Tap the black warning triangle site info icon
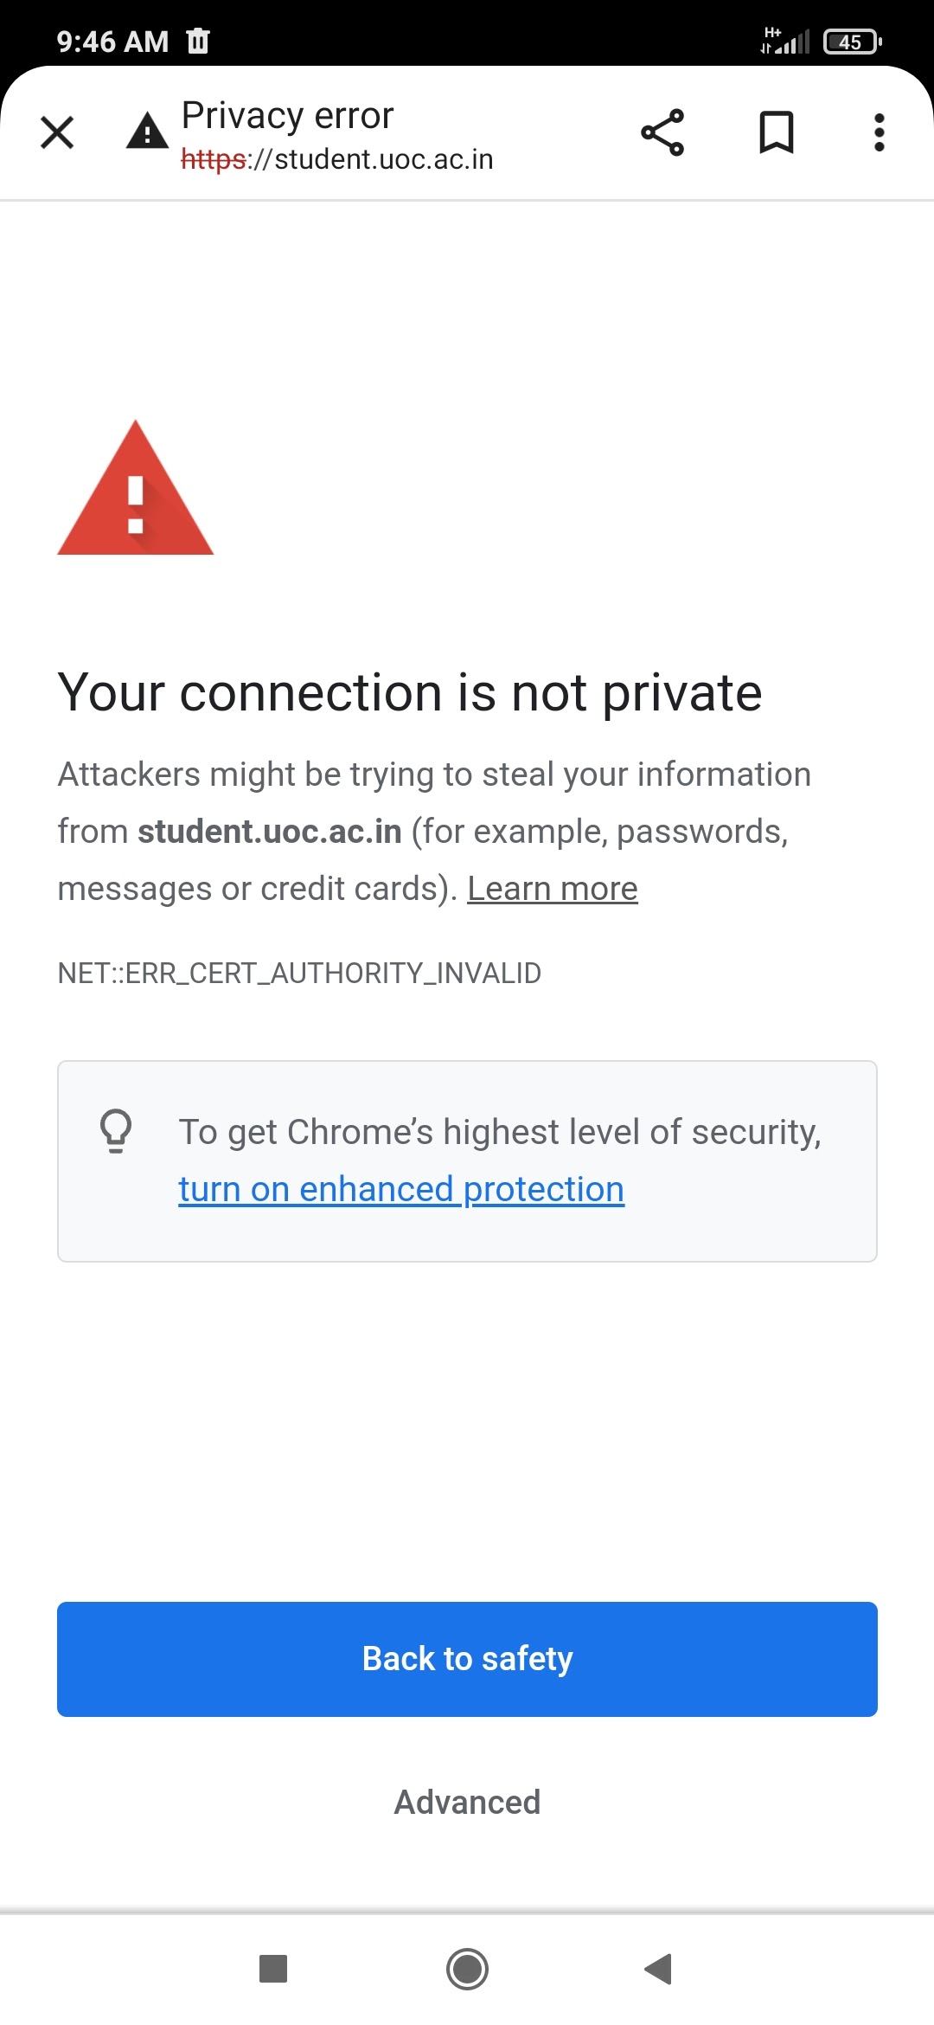 pos(147,132)
